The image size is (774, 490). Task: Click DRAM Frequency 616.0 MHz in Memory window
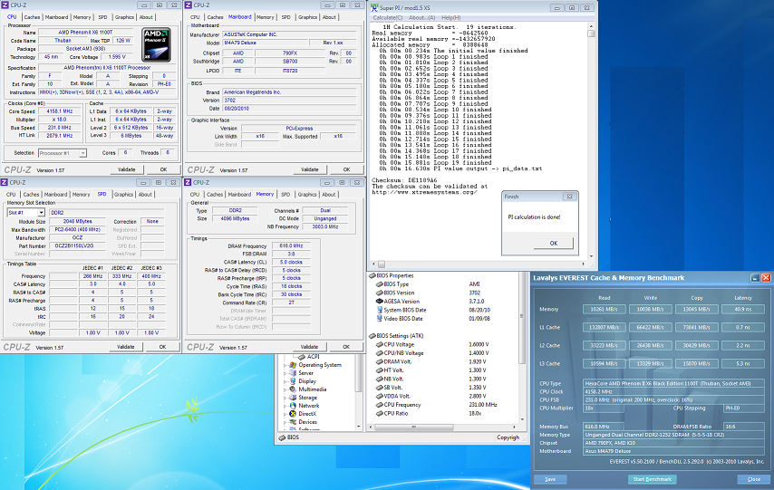[291, 245]
